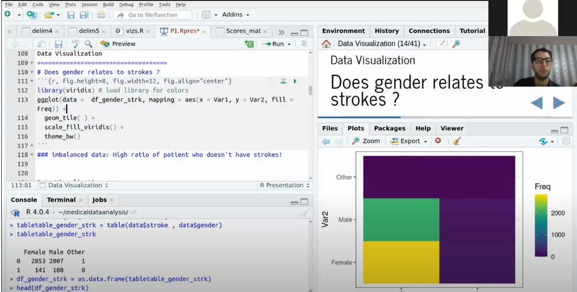Click the Open File folder icon
The width and height of the screenshot is (577, 292).
click(x=48, y=15)
